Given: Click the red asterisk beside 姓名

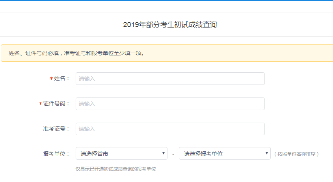Looking at the screenshot, I should (51, 79).
